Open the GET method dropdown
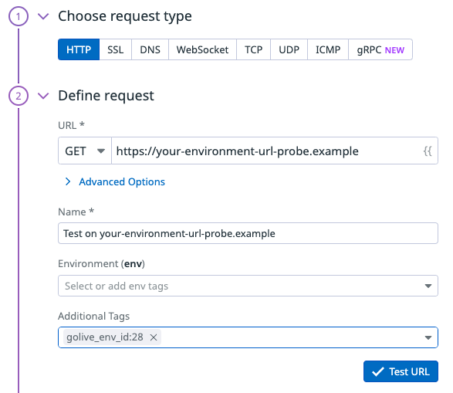The image size is (453, 393). click(x=85, y=151)
